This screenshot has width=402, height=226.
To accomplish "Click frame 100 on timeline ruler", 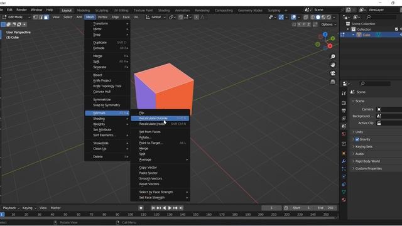I will tap(131, 215).
